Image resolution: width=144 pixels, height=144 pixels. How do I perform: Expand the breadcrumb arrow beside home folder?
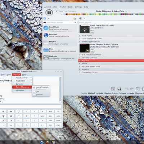(x=49, y=18)
